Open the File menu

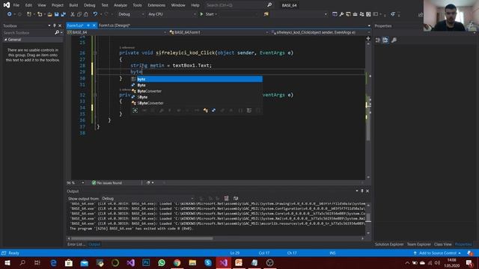pyautogui.click(x=16, y=5)
